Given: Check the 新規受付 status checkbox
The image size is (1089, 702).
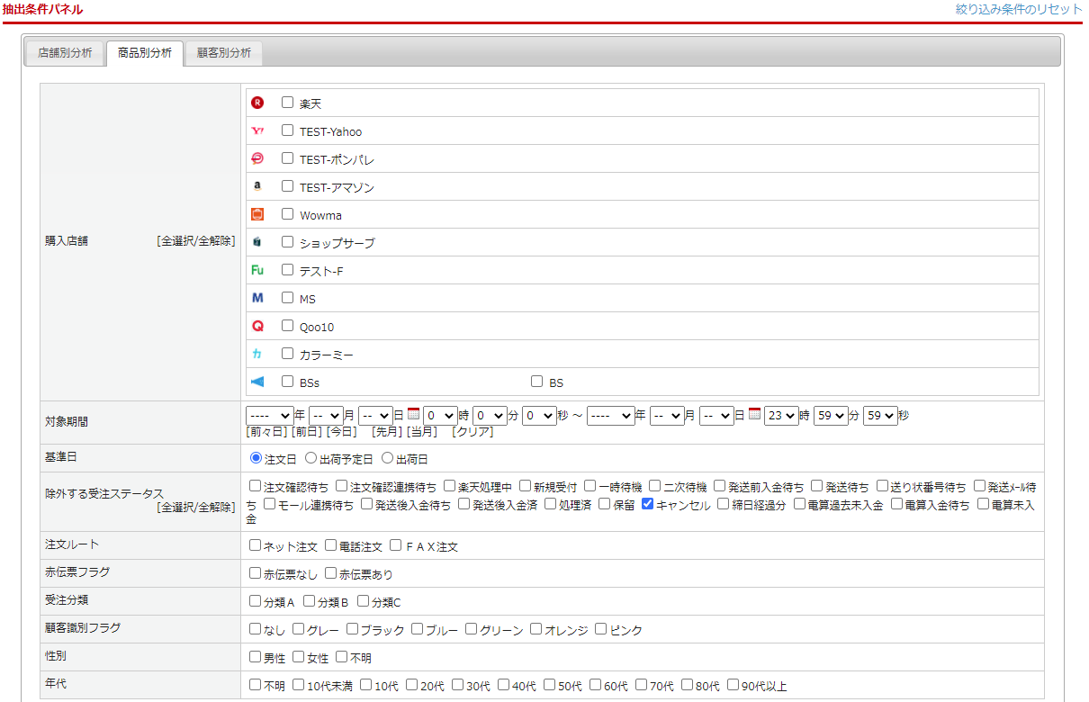Looking at the screenshot, I should 526,486.
